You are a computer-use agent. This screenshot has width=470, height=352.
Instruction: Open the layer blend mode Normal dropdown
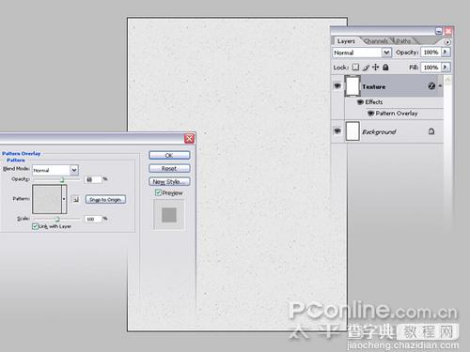386,53
